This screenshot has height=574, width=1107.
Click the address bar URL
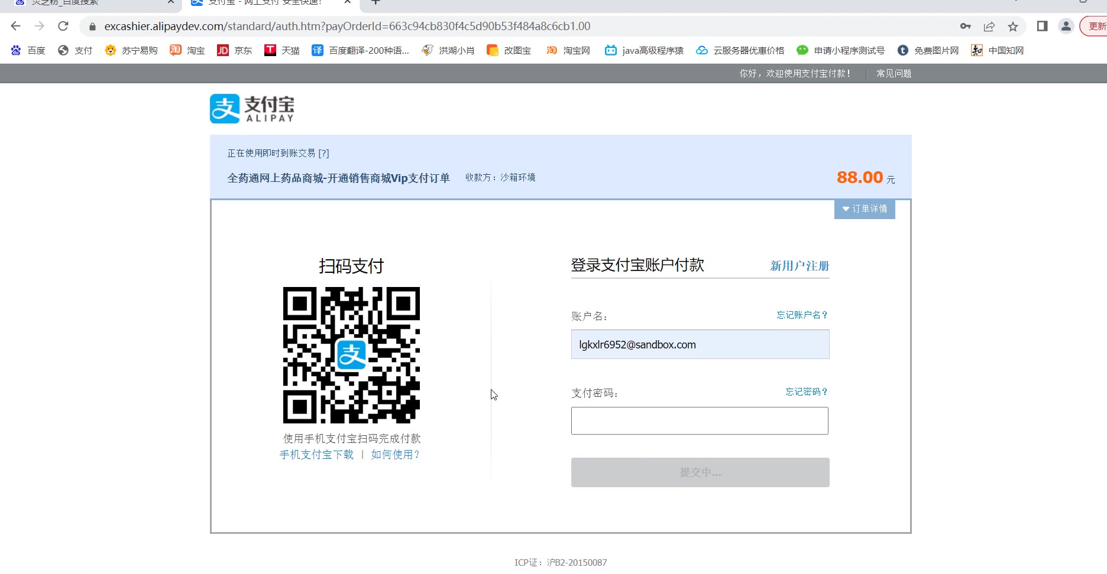347,26
